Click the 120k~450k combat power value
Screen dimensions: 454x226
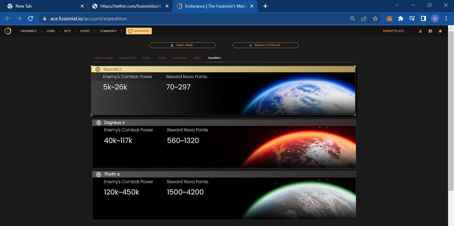click(x=121, y=192)
